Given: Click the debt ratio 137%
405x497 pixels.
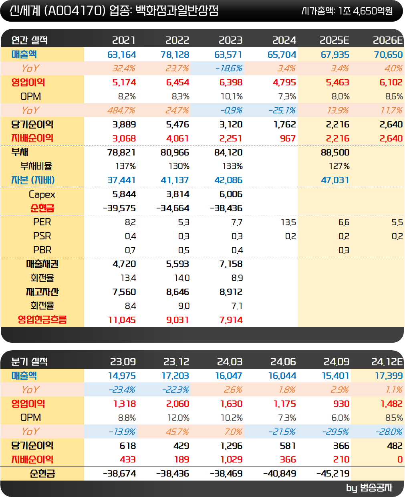Looking at the screenshot, I should [125, 166].
